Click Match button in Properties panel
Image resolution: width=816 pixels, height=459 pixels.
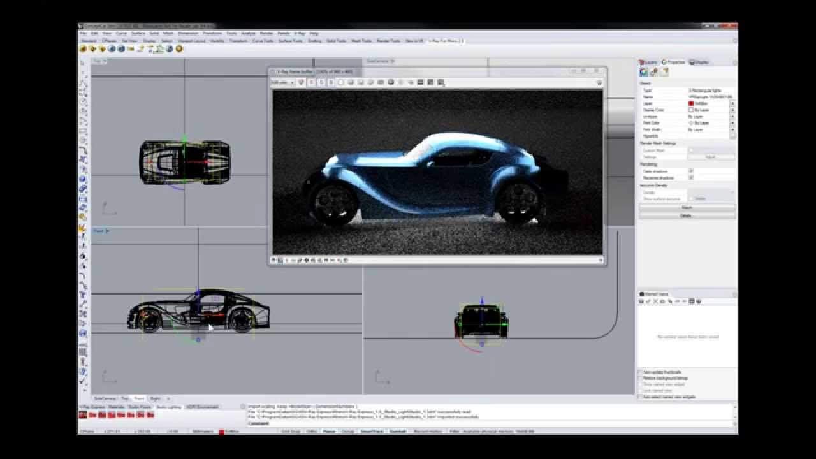[x=687, y=208]
